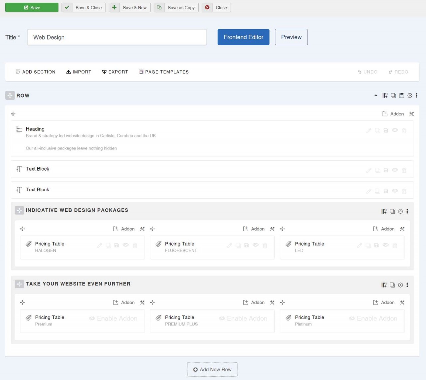Open the three-dot menu on the top Row

417,95
